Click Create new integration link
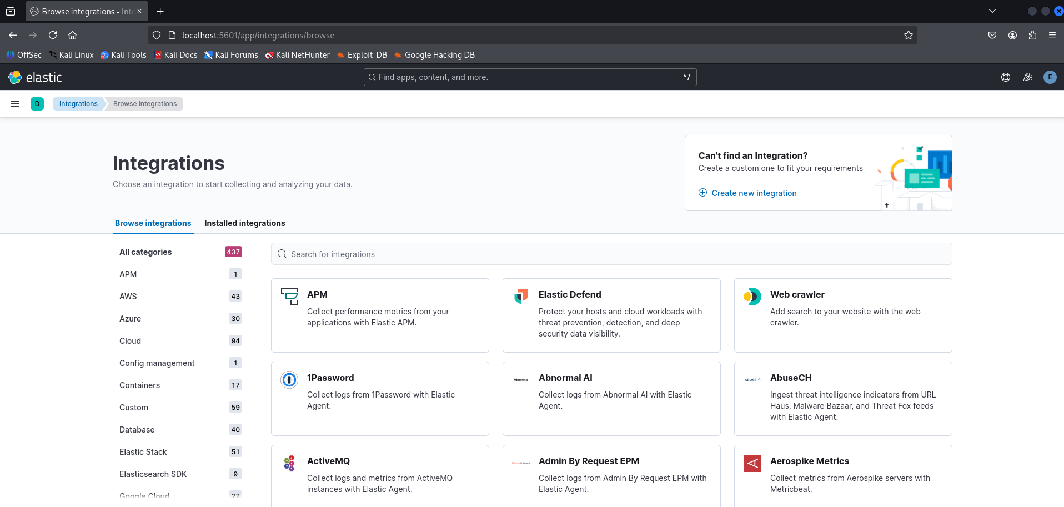 click(x=747, y=193)
